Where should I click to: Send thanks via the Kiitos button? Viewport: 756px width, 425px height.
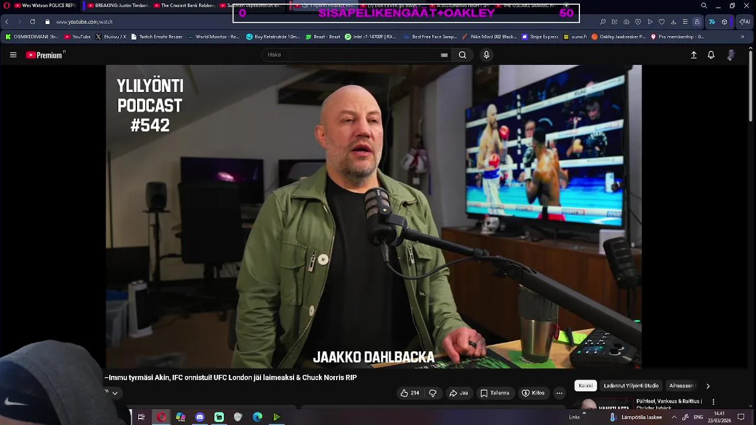(533, 393)
